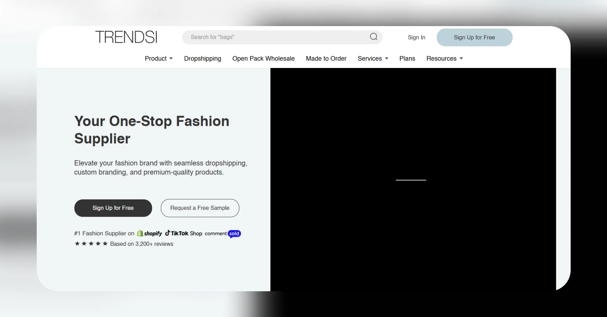Click the TikTok Shop icon
The height and width of the screenshot is (317, 607).
tap(183, 233)
